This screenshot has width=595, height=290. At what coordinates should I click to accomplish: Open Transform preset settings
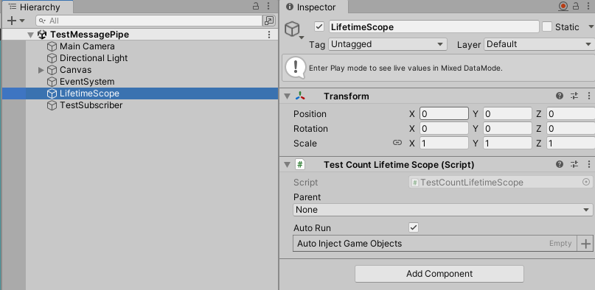coord(574,96)
